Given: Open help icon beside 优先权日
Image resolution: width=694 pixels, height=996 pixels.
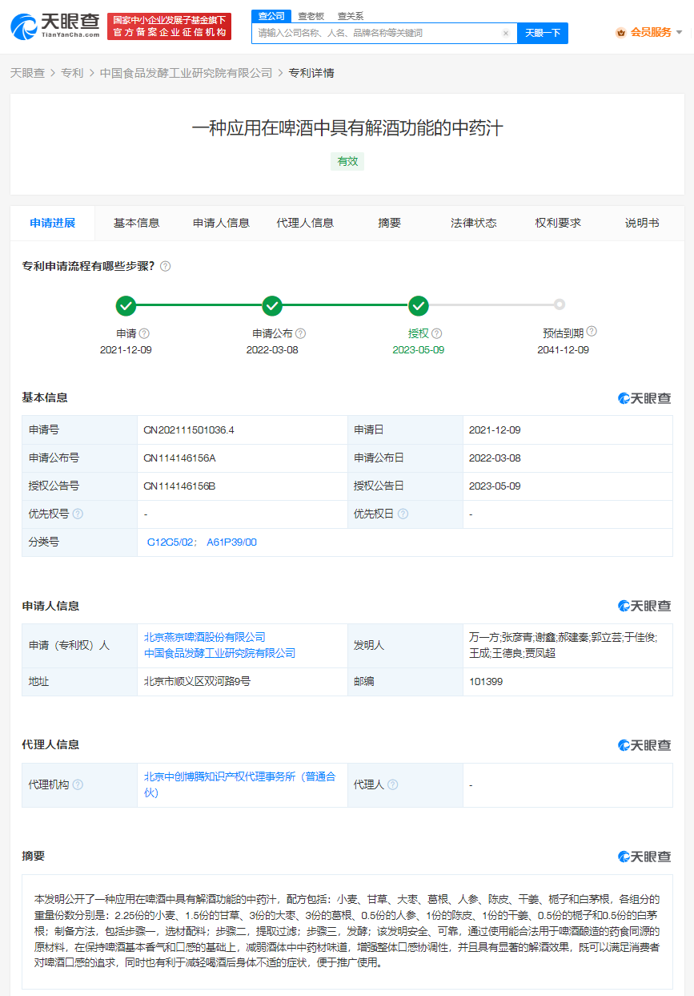Looking at the screenshot, I should pos(403,514).
